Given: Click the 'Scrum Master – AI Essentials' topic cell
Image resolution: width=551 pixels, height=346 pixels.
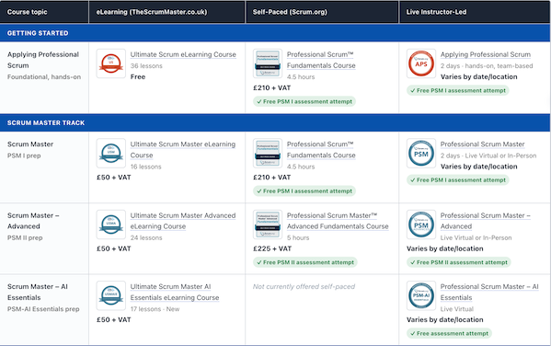Looking at the screenshot, I should [x=44, y=310].
